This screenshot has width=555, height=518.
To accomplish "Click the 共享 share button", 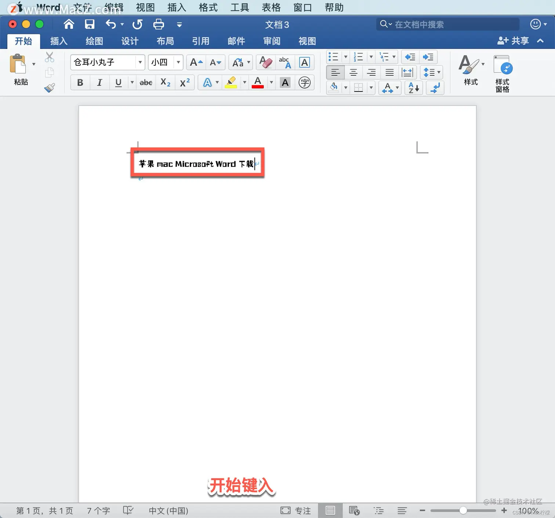I will pos(513,41).
